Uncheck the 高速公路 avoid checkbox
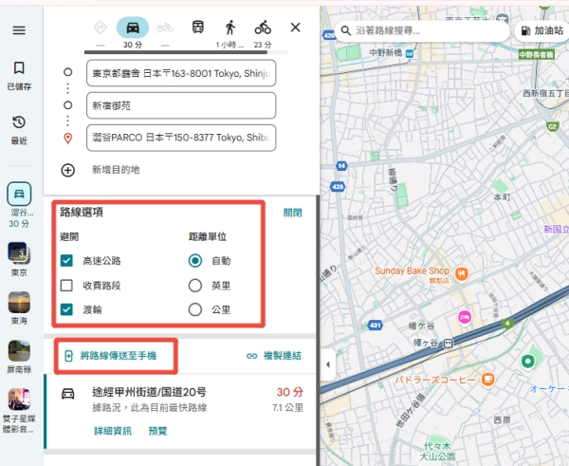This screenshot has height=466, width=569. pos(66,260)
